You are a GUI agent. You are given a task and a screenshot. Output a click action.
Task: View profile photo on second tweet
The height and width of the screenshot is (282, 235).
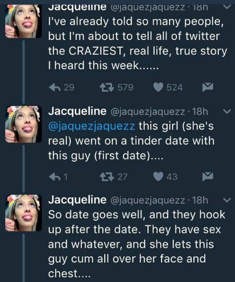click(x=23, y=124)
